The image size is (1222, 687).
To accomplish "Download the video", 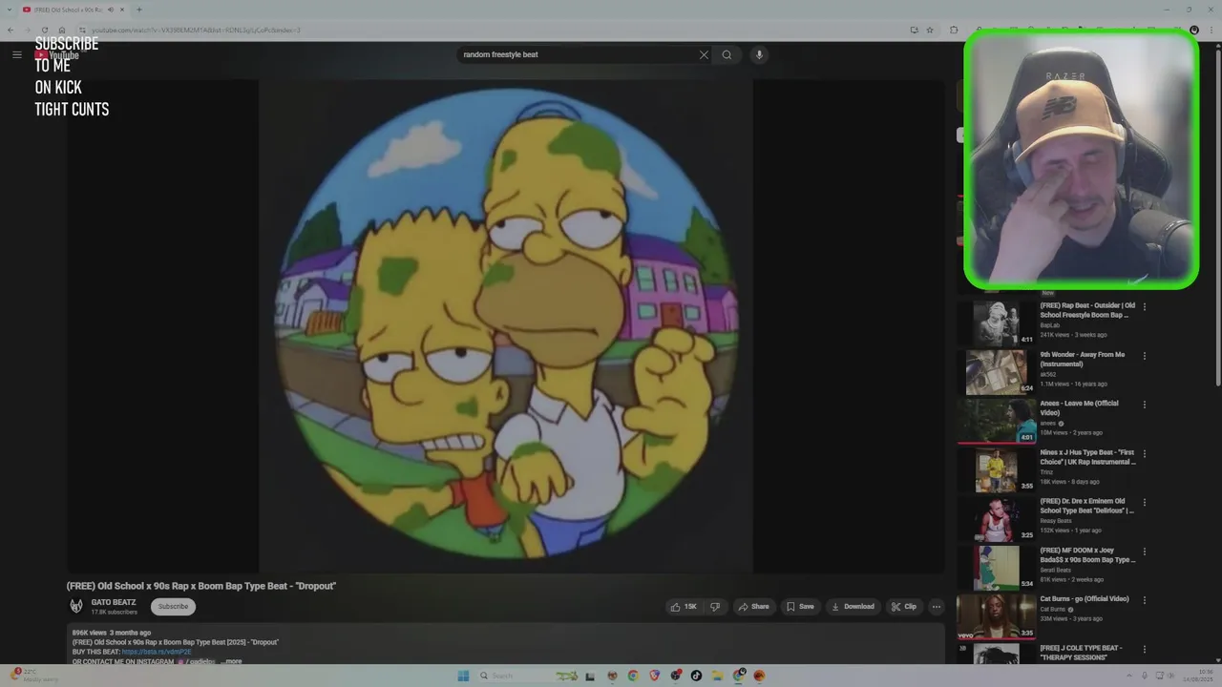I will (853, 606).
